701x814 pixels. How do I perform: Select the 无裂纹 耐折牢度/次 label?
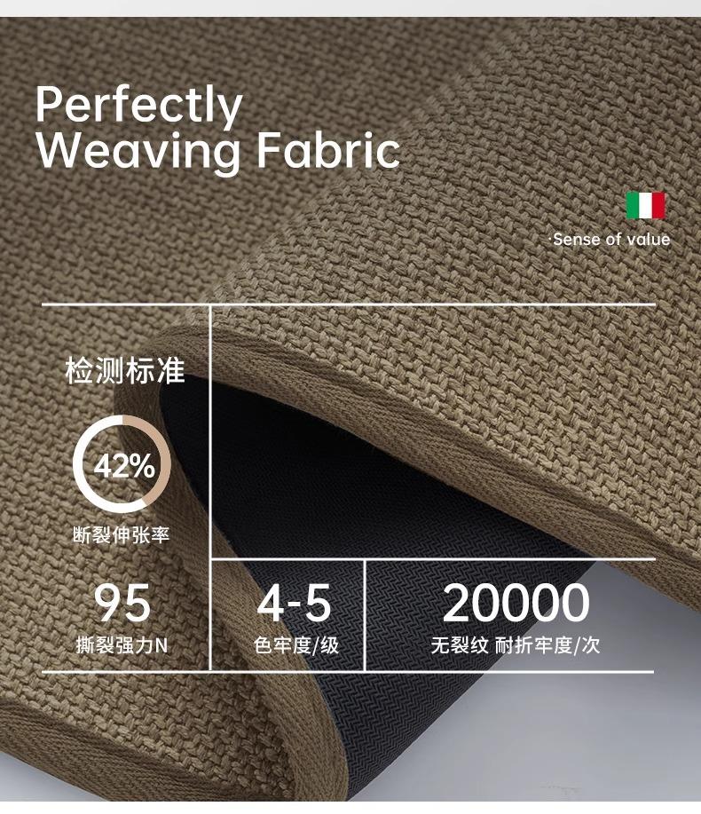point(516,645)
